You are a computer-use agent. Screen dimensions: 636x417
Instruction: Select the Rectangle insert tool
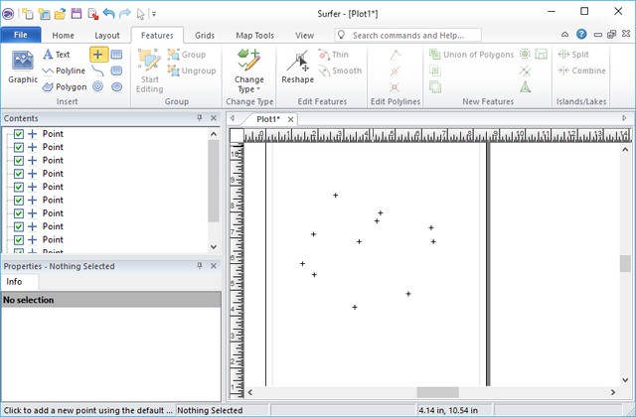pos(116,55)
